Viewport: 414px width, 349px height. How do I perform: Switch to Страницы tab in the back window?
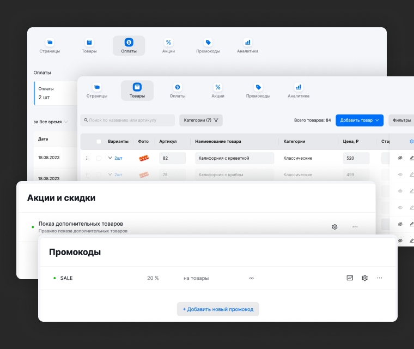pyautogui.click(x=50, y=46)
